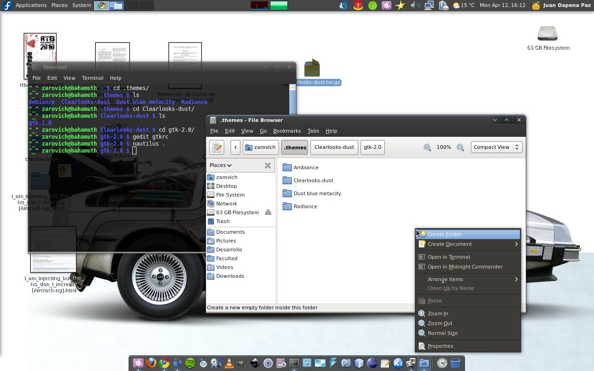Click the path back arrow in File Browser
The image size is (594, 371).
point(236,147)
